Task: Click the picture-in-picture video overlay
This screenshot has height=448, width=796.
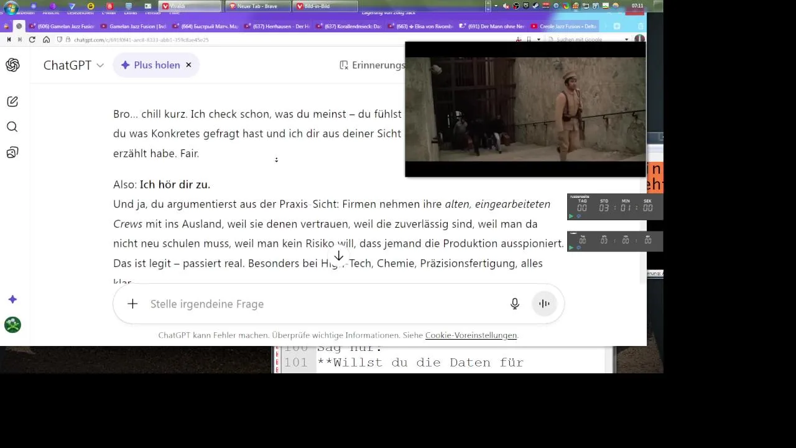Action: point(525,110)
